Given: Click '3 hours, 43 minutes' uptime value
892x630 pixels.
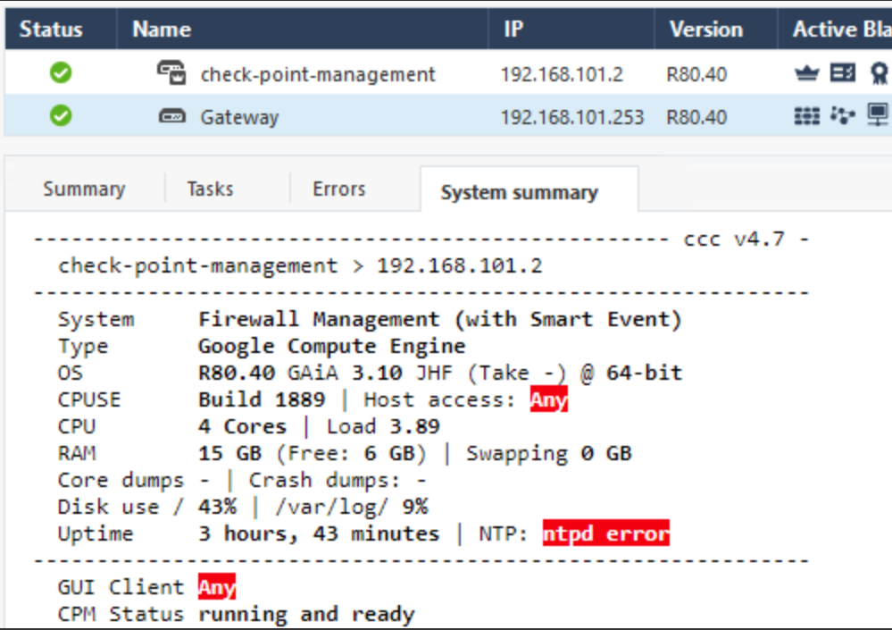Looking at the screenshot, I should click(319, 533).
